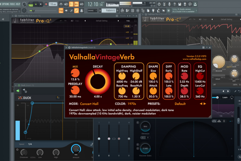This screenshot has width=241, height=161.
Task: Click the export render icon beside save
Action: point(185,4)
